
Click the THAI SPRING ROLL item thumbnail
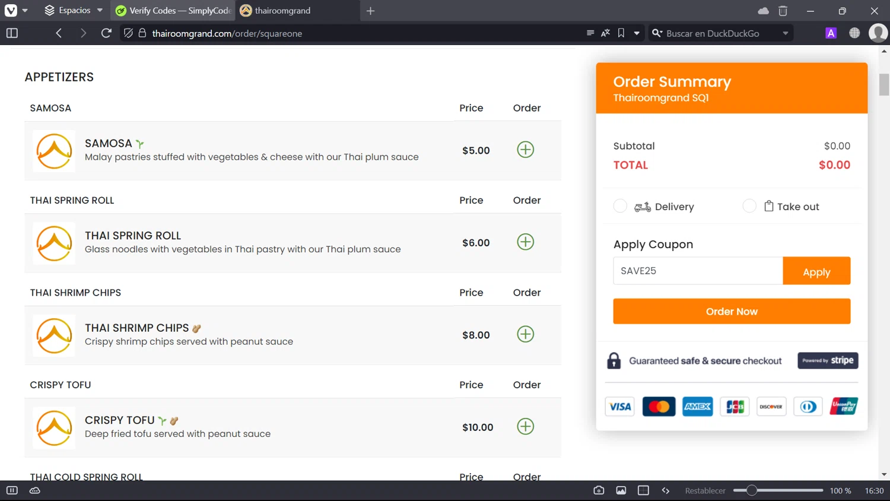[54, 243]
